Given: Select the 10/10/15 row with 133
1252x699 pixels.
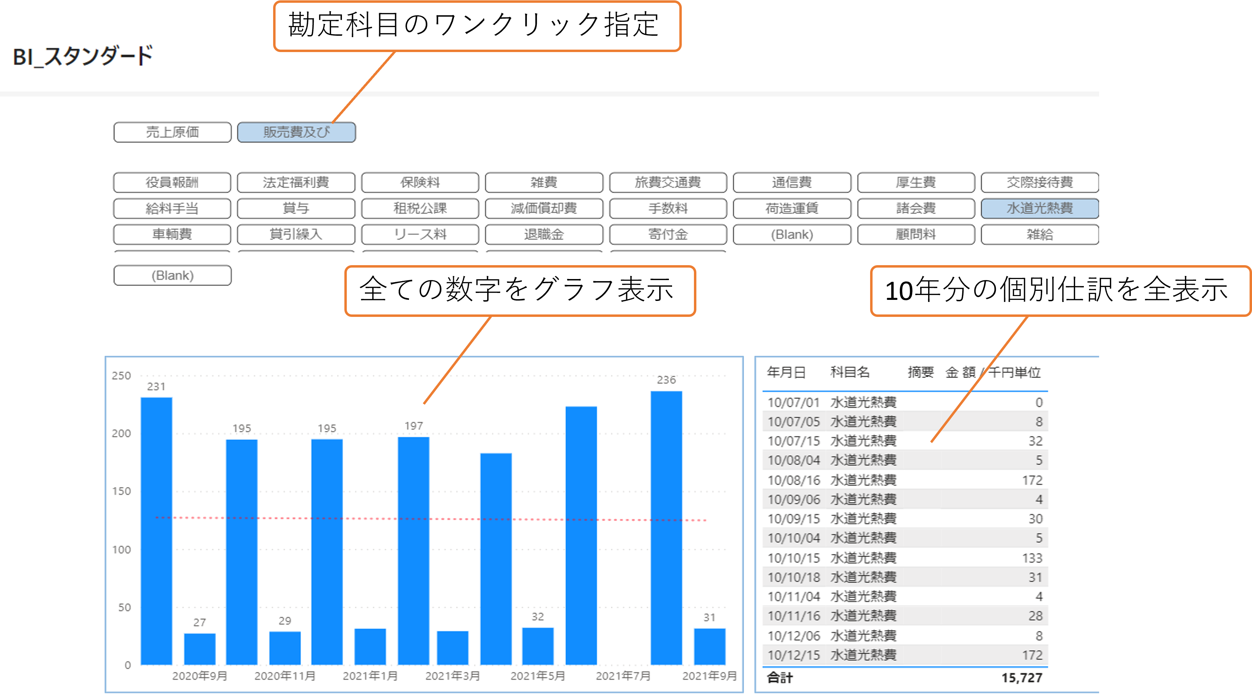Looking at the screenshot, I should pyautogui.click(x=905, y=558).
